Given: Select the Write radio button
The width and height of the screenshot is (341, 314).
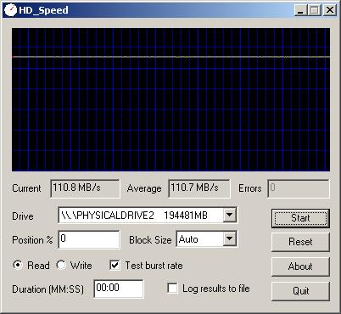Looking at the screenshot, I should click(61, 265).
